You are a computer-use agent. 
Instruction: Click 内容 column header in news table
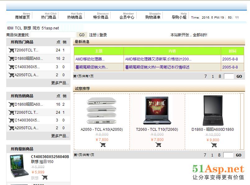click(x=172, y=51)
